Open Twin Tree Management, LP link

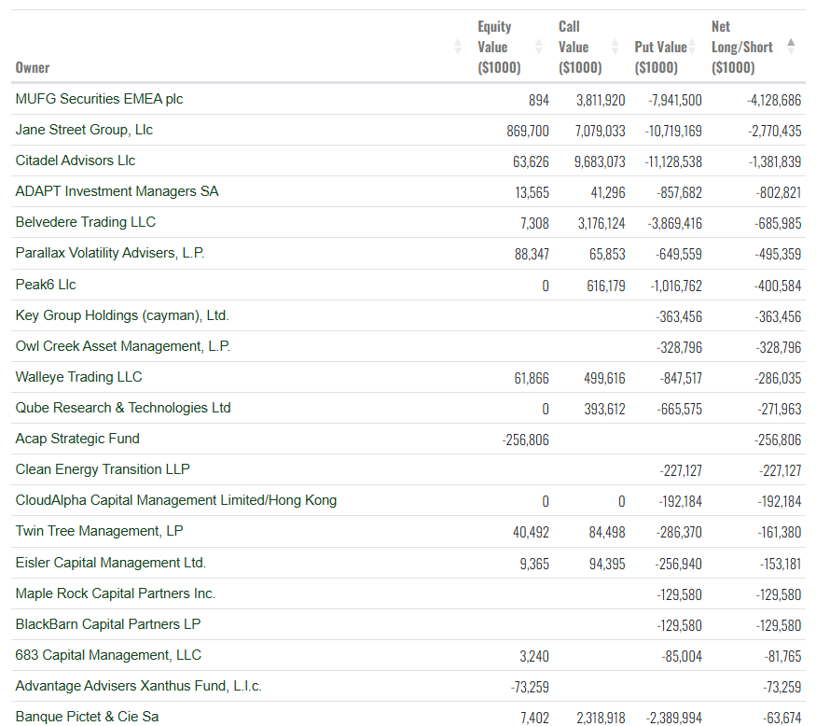point(99,531)
